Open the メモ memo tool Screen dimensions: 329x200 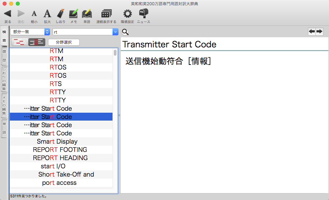(73, 14)
